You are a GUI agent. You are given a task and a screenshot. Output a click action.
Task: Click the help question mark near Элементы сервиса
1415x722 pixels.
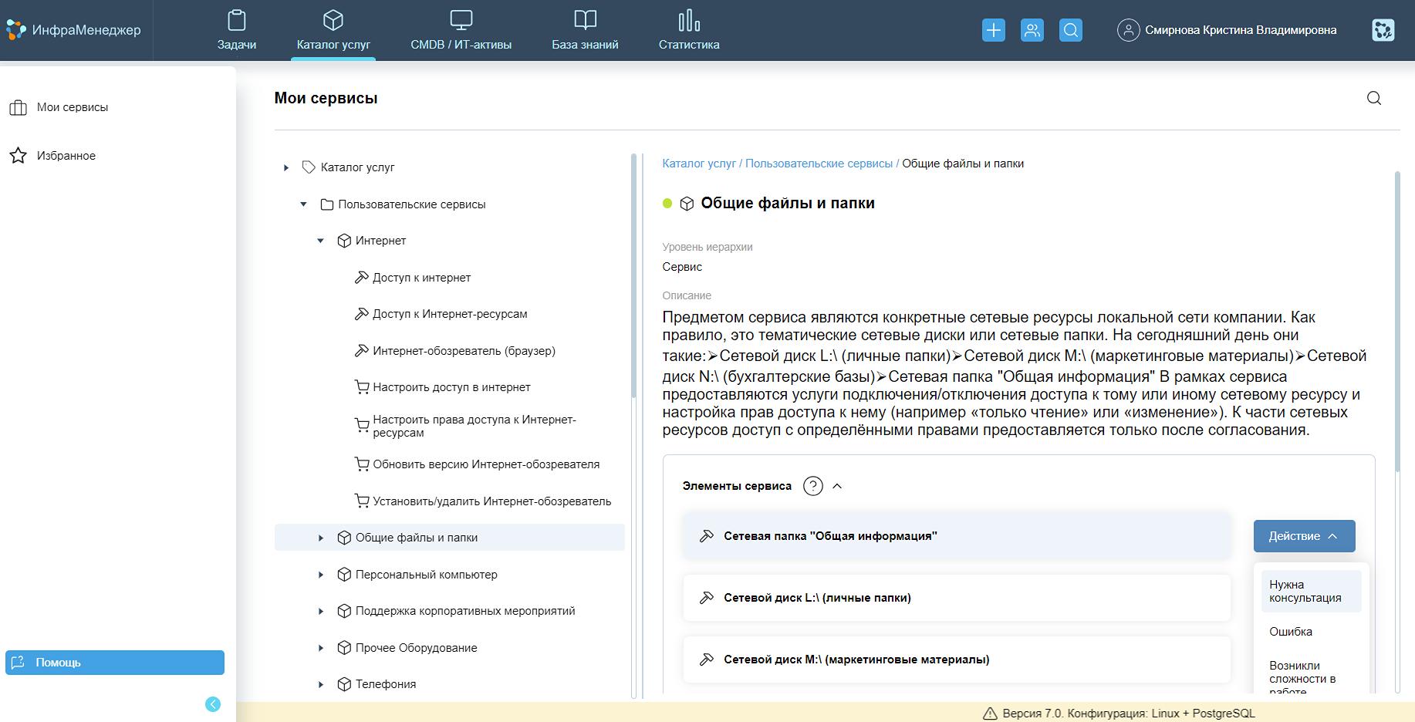coord(812,486)
